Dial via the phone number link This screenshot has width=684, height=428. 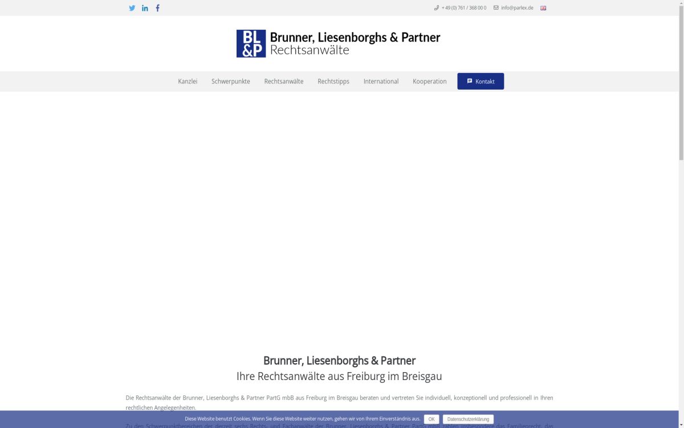click(463, 7)
